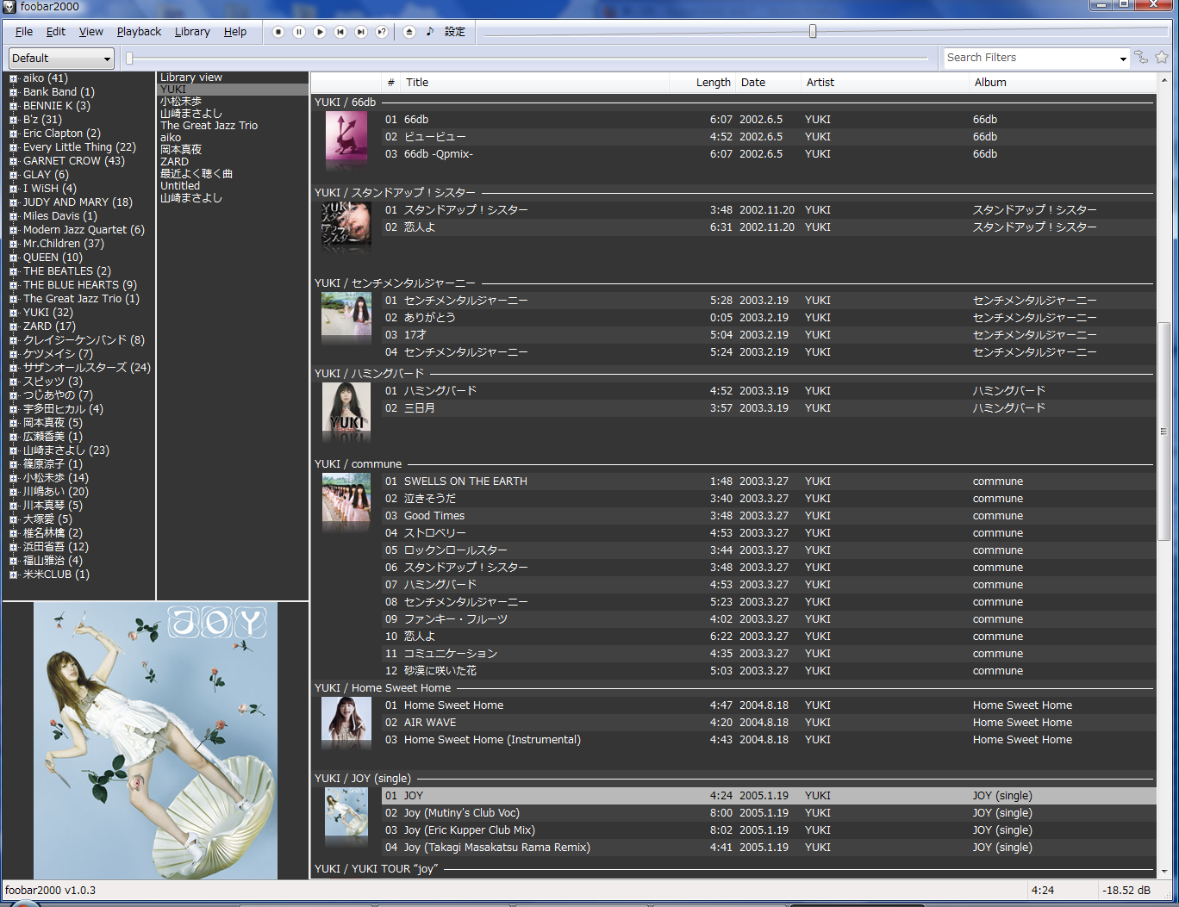Sort by the Album column header

[1062, 83]
